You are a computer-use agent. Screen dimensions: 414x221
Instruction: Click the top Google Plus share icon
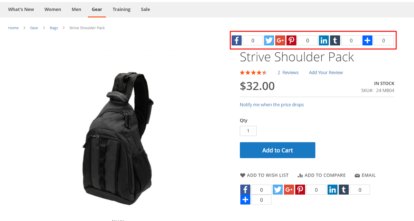click(280, 40)
